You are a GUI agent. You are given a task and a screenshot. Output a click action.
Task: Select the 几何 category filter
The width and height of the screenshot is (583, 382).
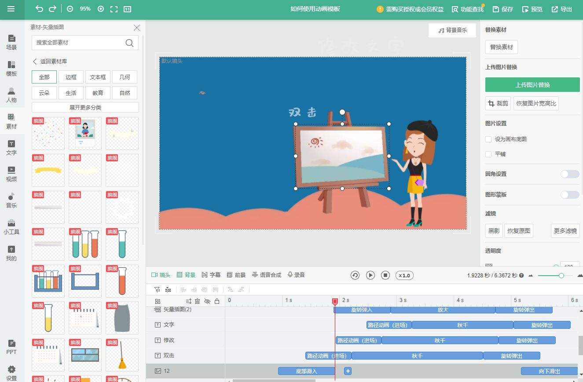125,77
